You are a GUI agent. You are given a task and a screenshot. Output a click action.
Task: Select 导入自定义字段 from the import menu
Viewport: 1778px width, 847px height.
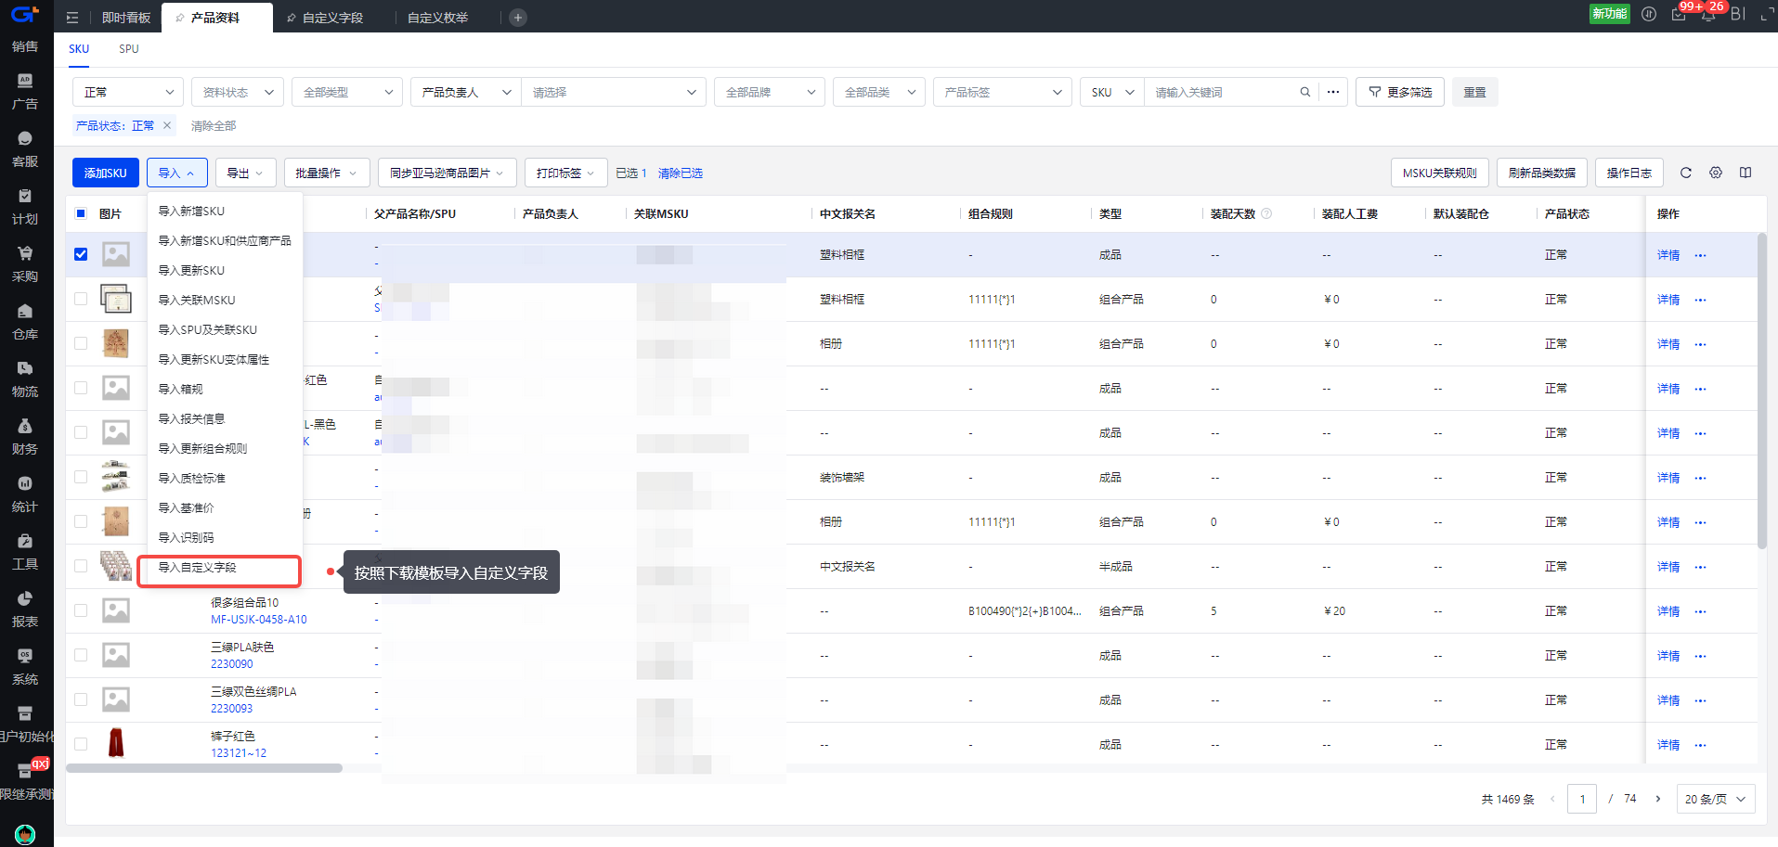[x=219, y=568]
